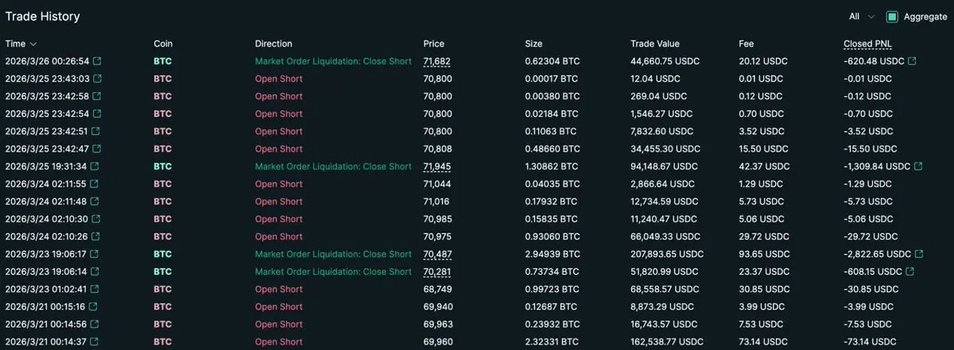Open share icon beside -2,822.65 USDC PNL
954x350 pixels.
[919, 254]
